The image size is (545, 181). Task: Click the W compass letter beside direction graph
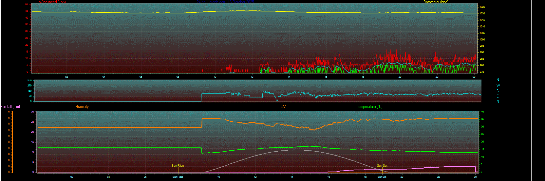(x=498, y=85)
